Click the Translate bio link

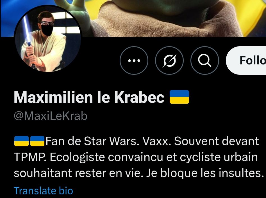click(x=43, y=191)
